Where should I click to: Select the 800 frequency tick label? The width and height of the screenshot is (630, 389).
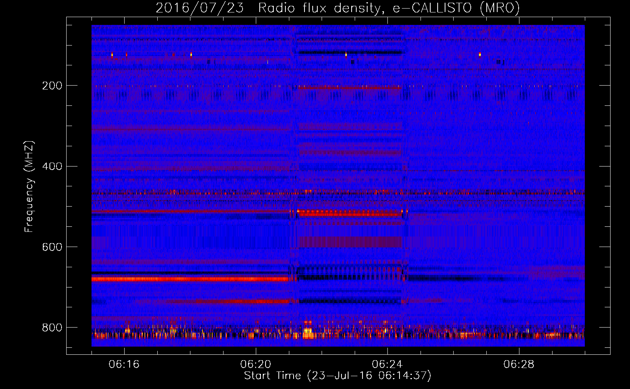click(x=52, y=328)
